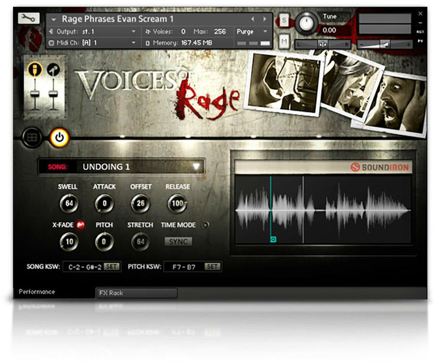Mute the instrument with the M button
Viewport: 438px width, 362px height.
(x=284, y=41)
